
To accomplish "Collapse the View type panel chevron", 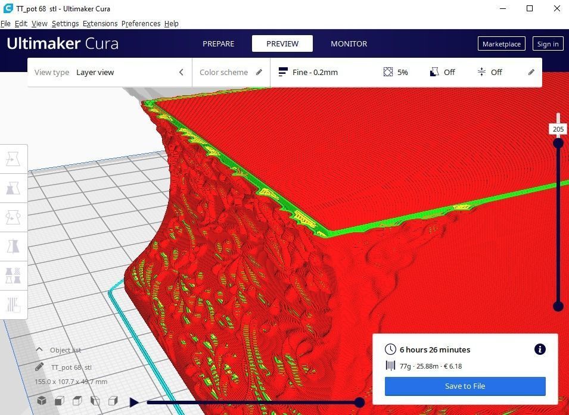I will click(x=181, y=72).
